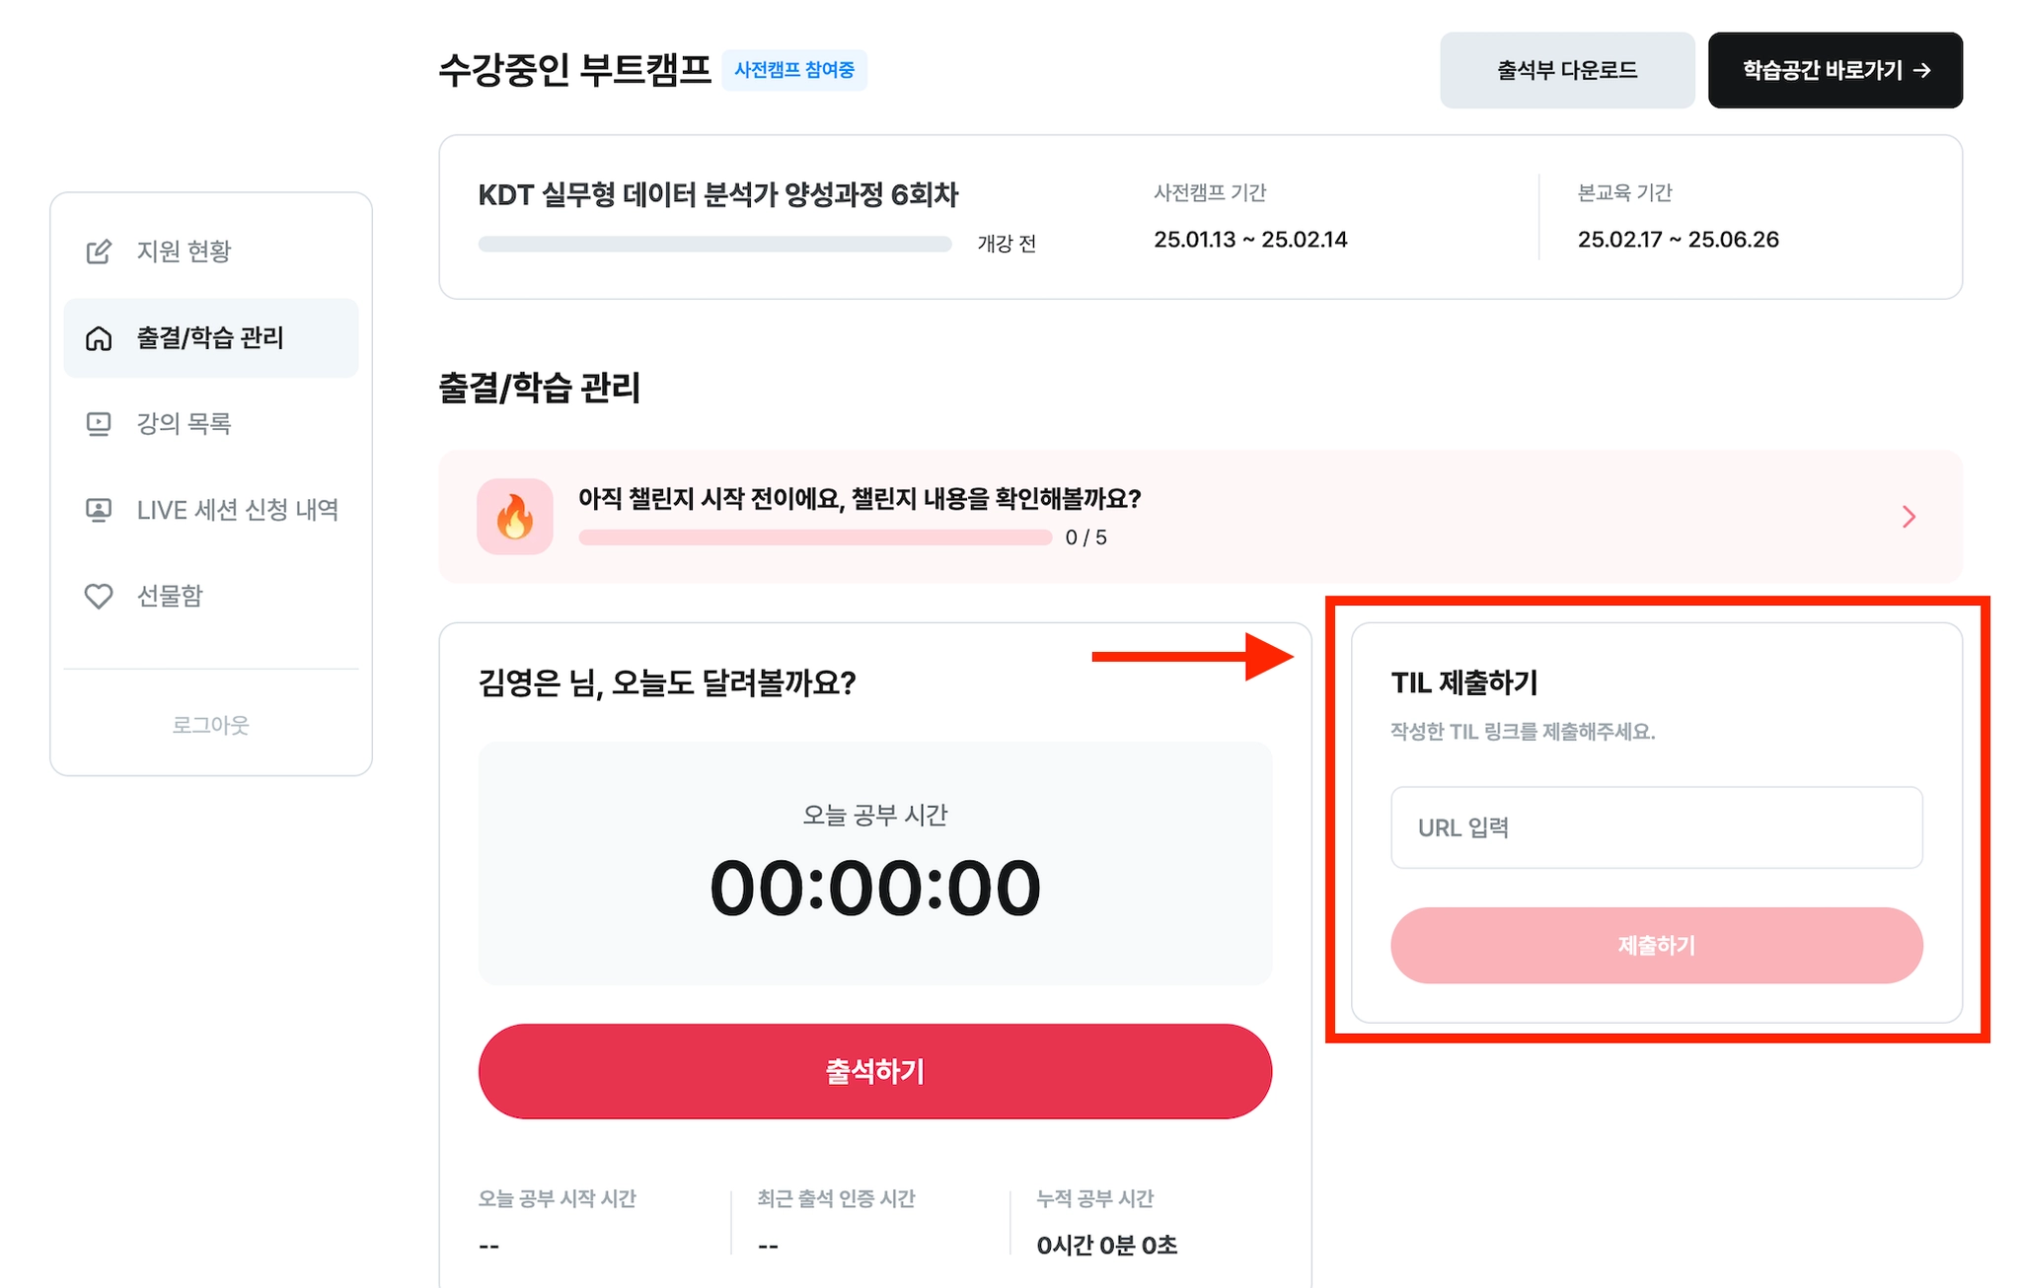Viewport: 2021px width, 1288px height.
Task: Click the fire challenge icon
Action: [x=515, y=517]
